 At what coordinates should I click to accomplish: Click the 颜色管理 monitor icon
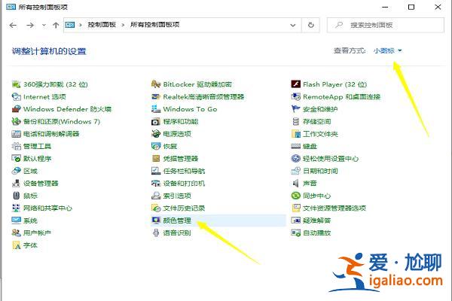click(156, 220)
